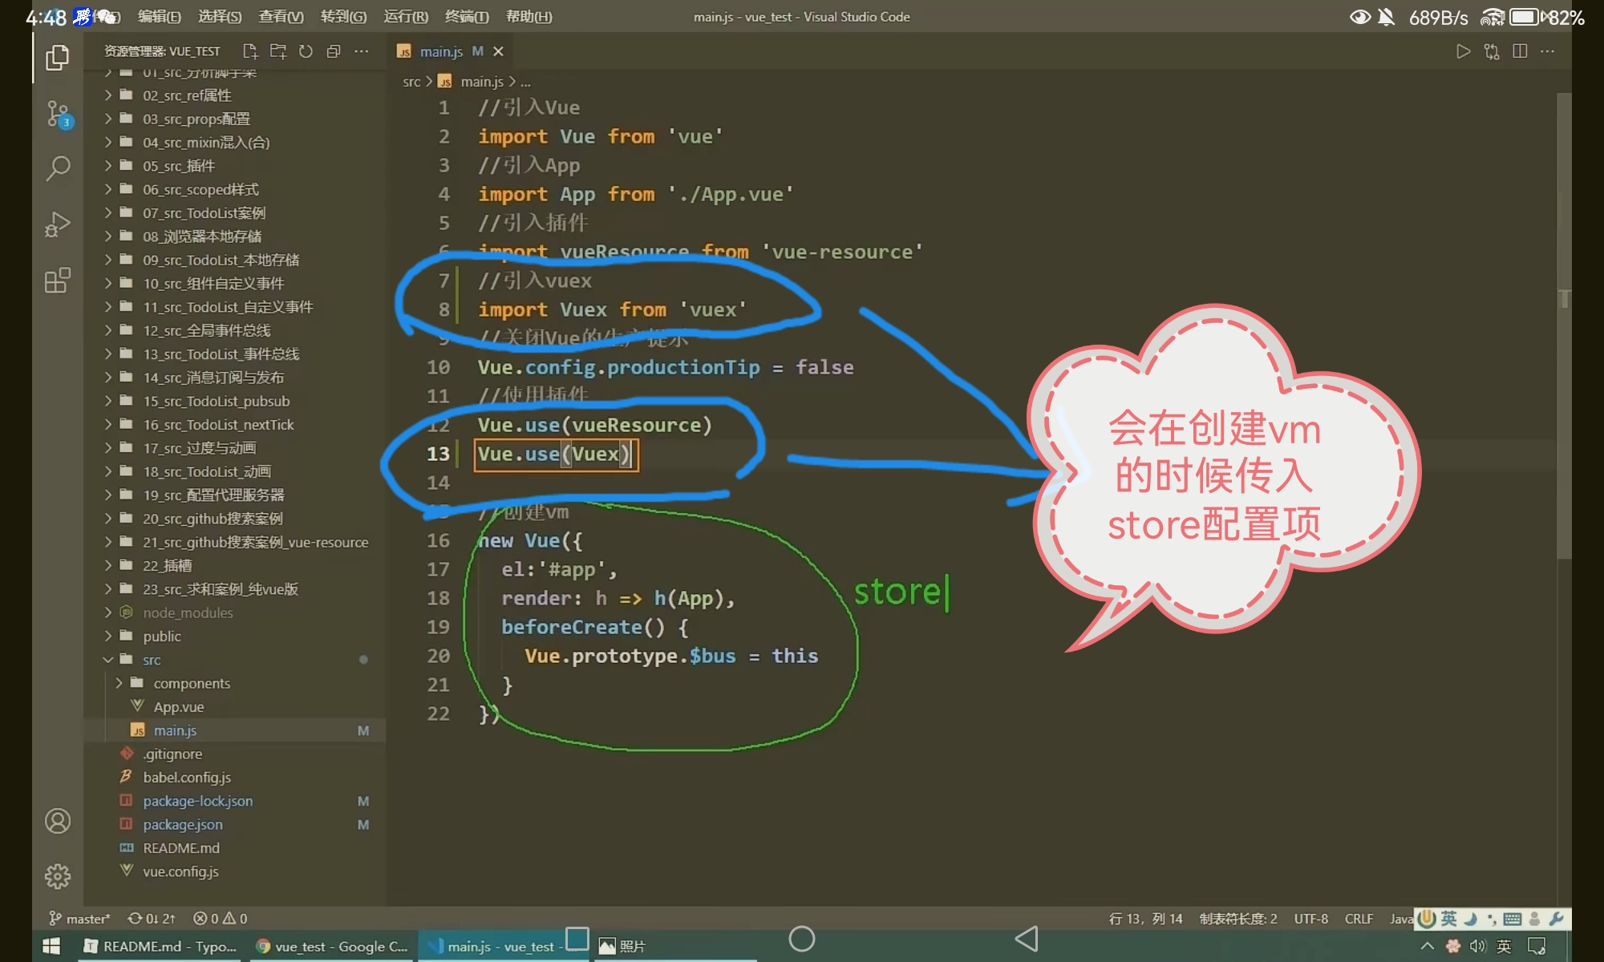Click the New File icon in explorer header
Screen dimensions: 1604x962
click(250, 51)
